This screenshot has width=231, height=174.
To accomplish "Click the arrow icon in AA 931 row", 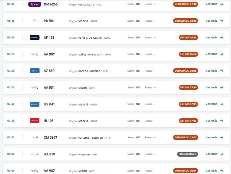I will coord(222,87).
